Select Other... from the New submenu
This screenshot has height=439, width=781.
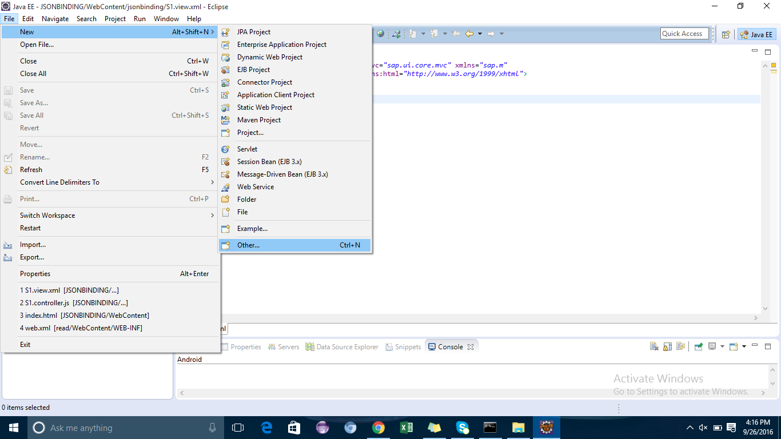(248, 245)
